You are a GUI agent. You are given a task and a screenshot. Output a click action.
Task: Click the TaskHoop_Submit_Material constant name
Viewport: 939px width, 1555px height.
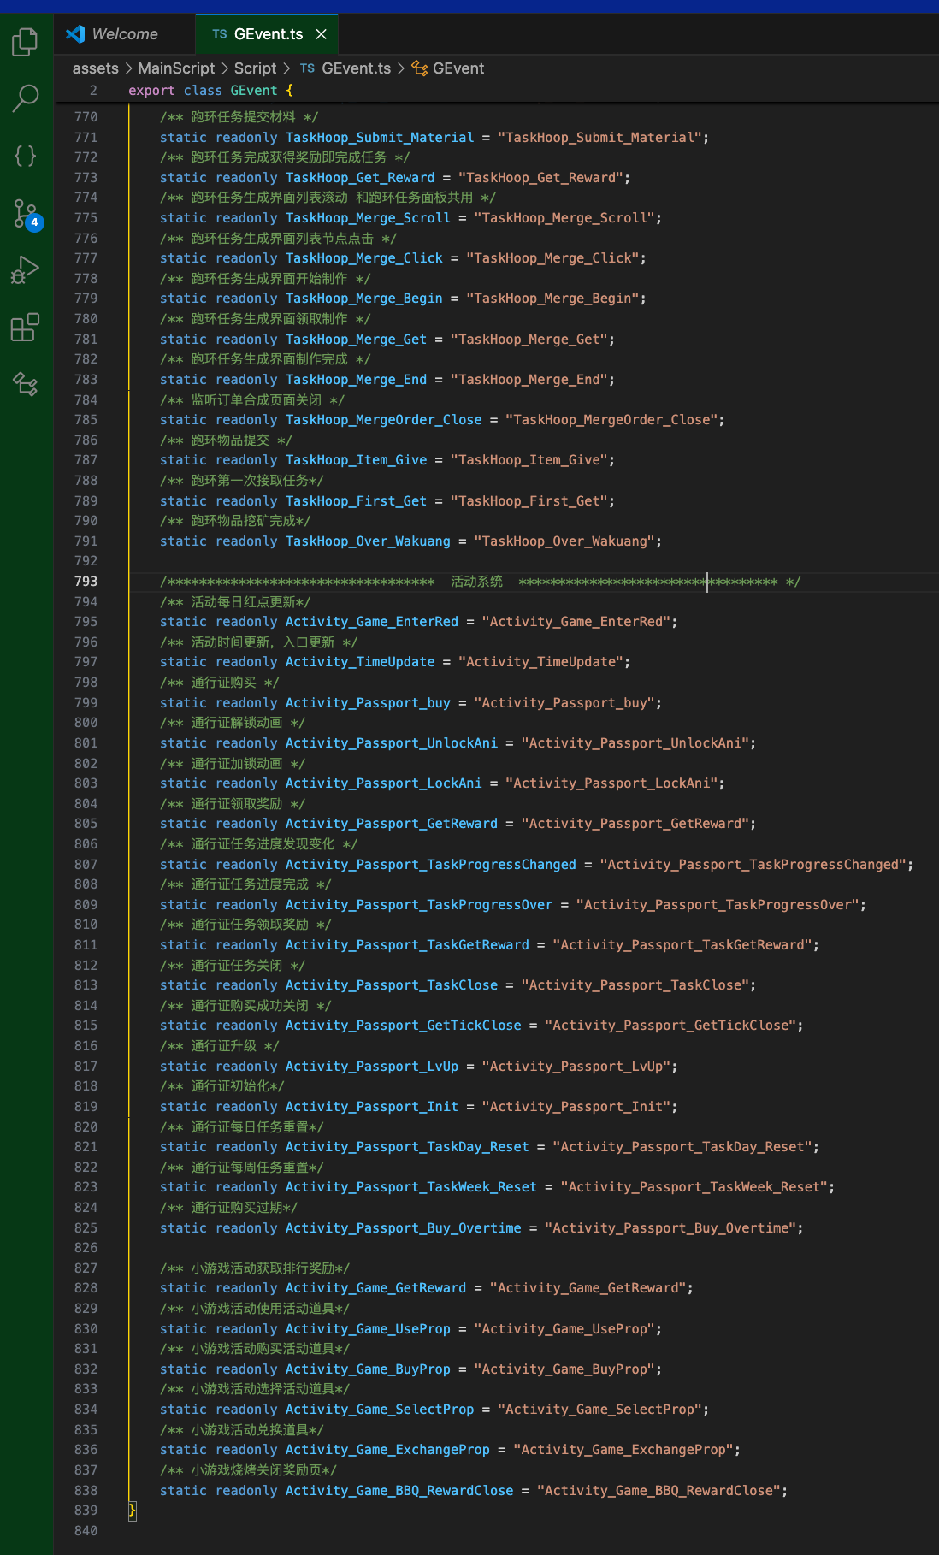379,138
